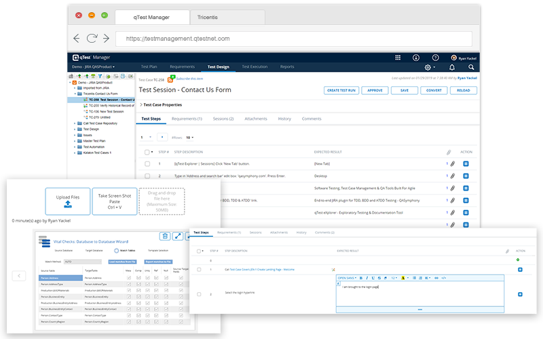Expand attachment preview with the arrows icon

coord(178,236)
